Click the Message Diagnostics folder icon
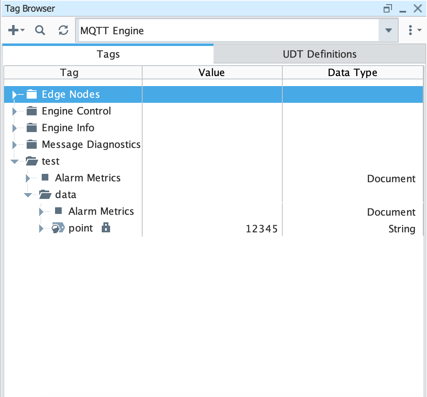 click(32, 145)
